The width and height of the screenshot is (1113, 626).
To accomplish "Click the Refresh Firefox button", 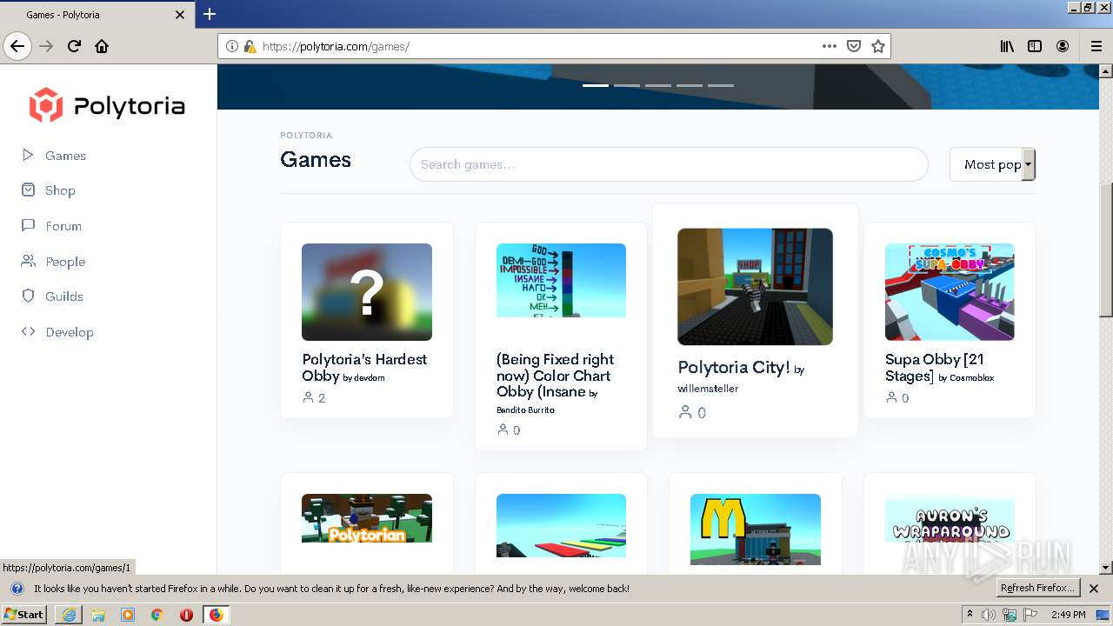I will pos(1038,589).
